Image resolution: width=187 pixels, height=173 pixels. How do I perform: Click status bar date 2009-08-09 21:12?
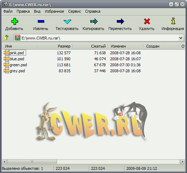tap(141, 168)
